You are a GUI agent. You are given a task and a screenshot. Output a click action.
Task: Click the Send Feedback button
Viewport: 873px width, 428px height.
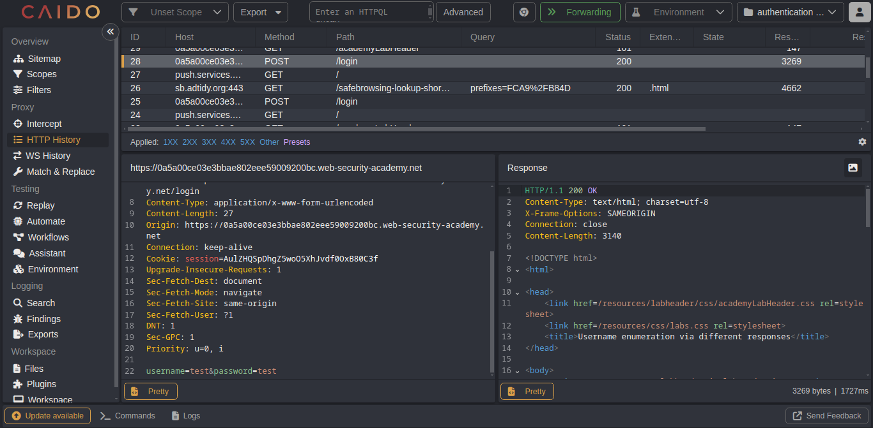click(826, 416)
